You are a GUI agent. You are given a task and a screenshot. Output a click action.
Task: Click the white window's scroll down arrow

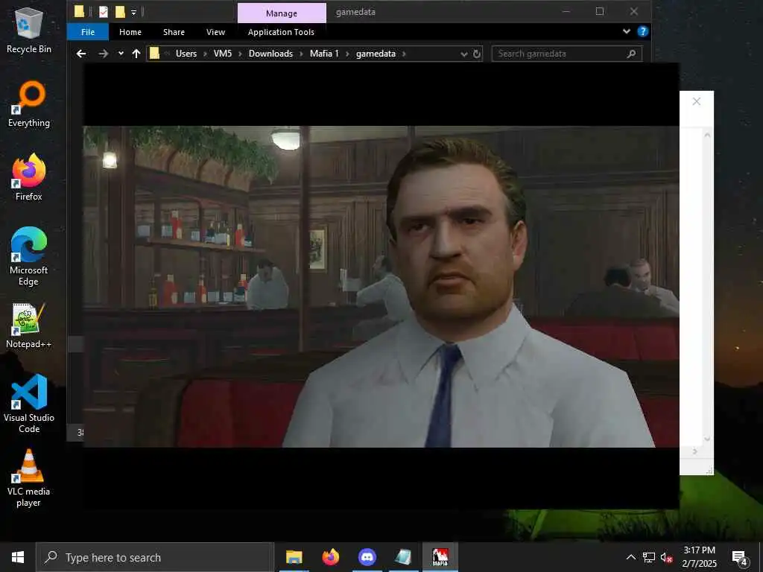[707, 439]
